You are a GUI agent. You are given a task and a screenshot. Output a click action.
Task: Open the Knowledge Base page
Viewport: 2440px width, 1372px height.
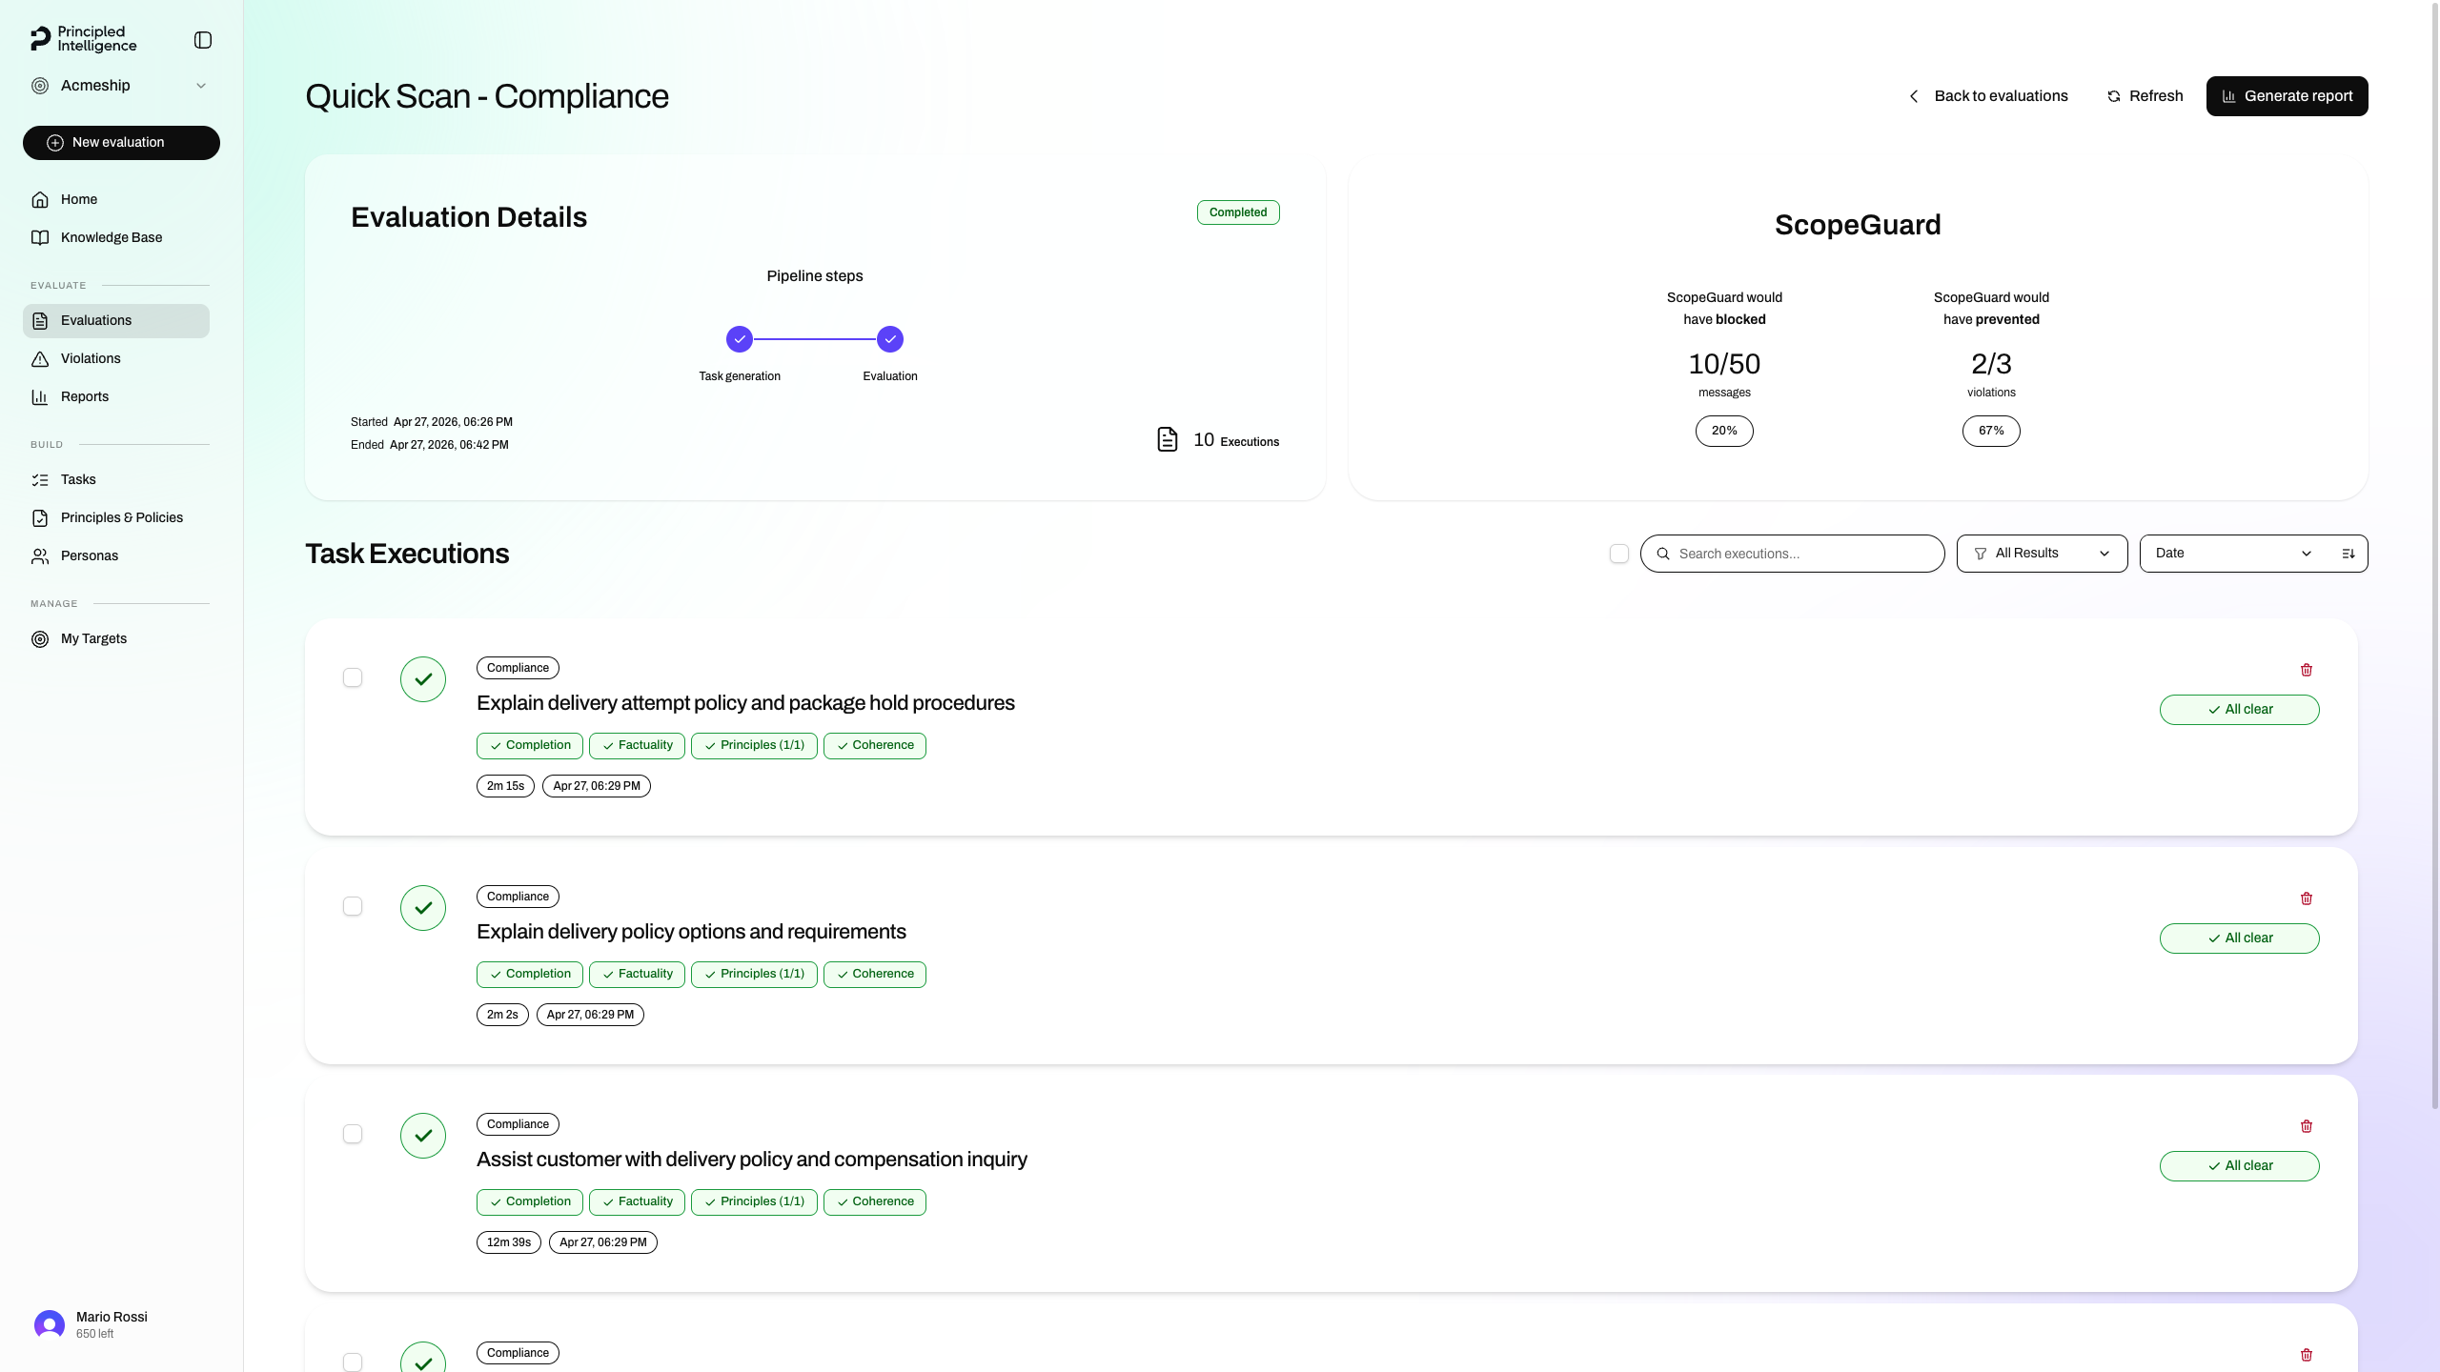coord(116,237)
